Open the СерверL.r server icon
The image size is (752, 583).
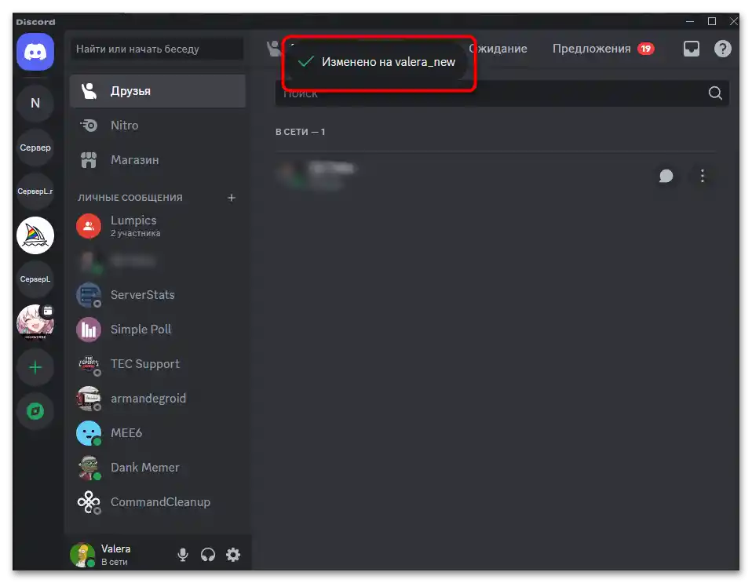35,191
